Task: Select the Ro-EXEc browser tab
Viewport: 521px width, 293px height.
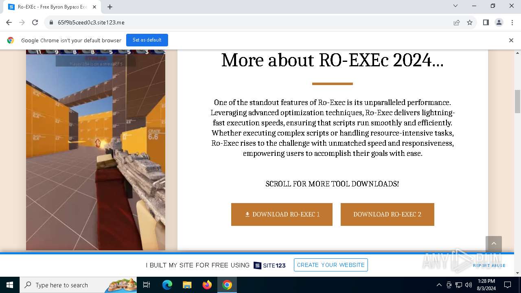Action: 52,7
